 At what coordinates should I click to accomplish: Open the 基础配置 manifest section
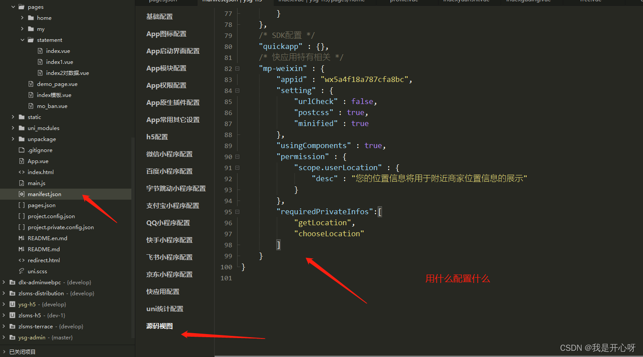coord(160,17)
